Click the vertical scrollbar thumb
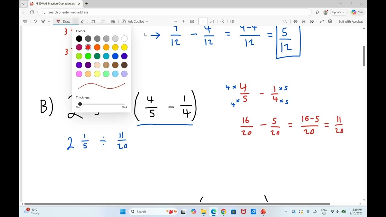The height and width of the screenshot is (217, 386). pyautogui.click(x=364, y=56)
